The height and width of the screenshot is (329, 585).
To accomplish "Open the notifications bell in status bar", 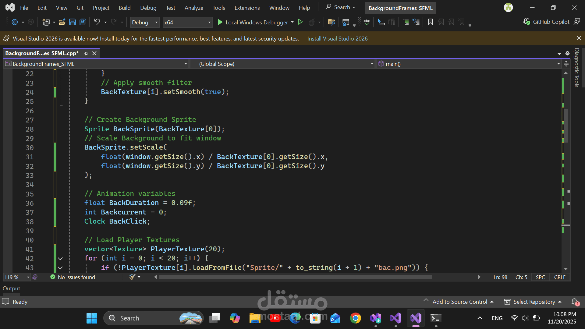I will [x=575, y=302].
